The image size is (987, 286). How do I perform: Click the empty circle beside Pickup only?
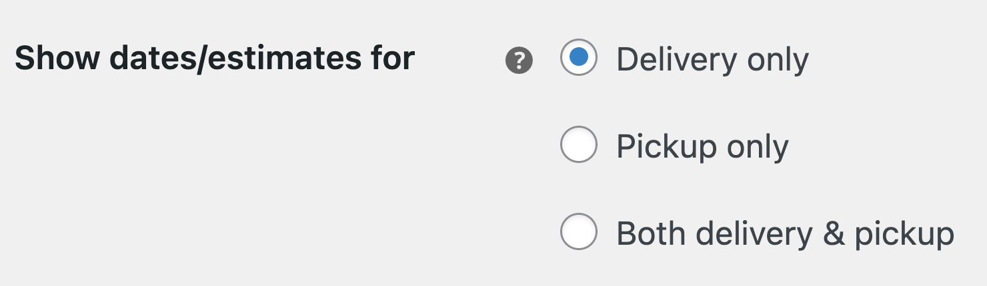(x=578, y=144)
